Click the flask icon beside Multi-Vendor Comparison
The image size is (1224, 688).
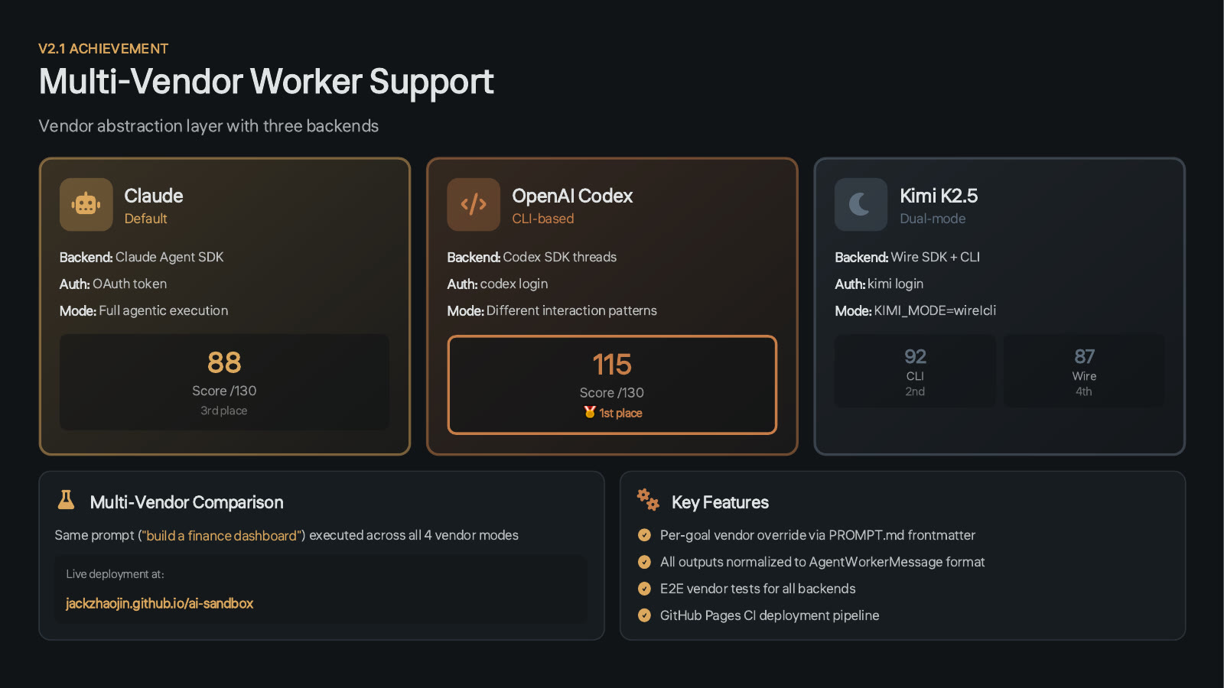[x=67, y=500]
